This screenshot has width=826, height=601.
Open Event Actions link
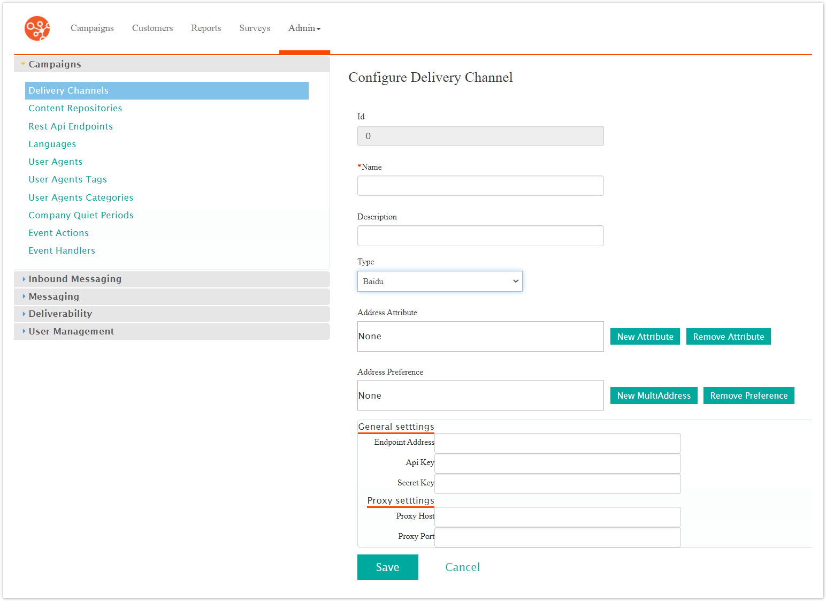pos(59,233)
